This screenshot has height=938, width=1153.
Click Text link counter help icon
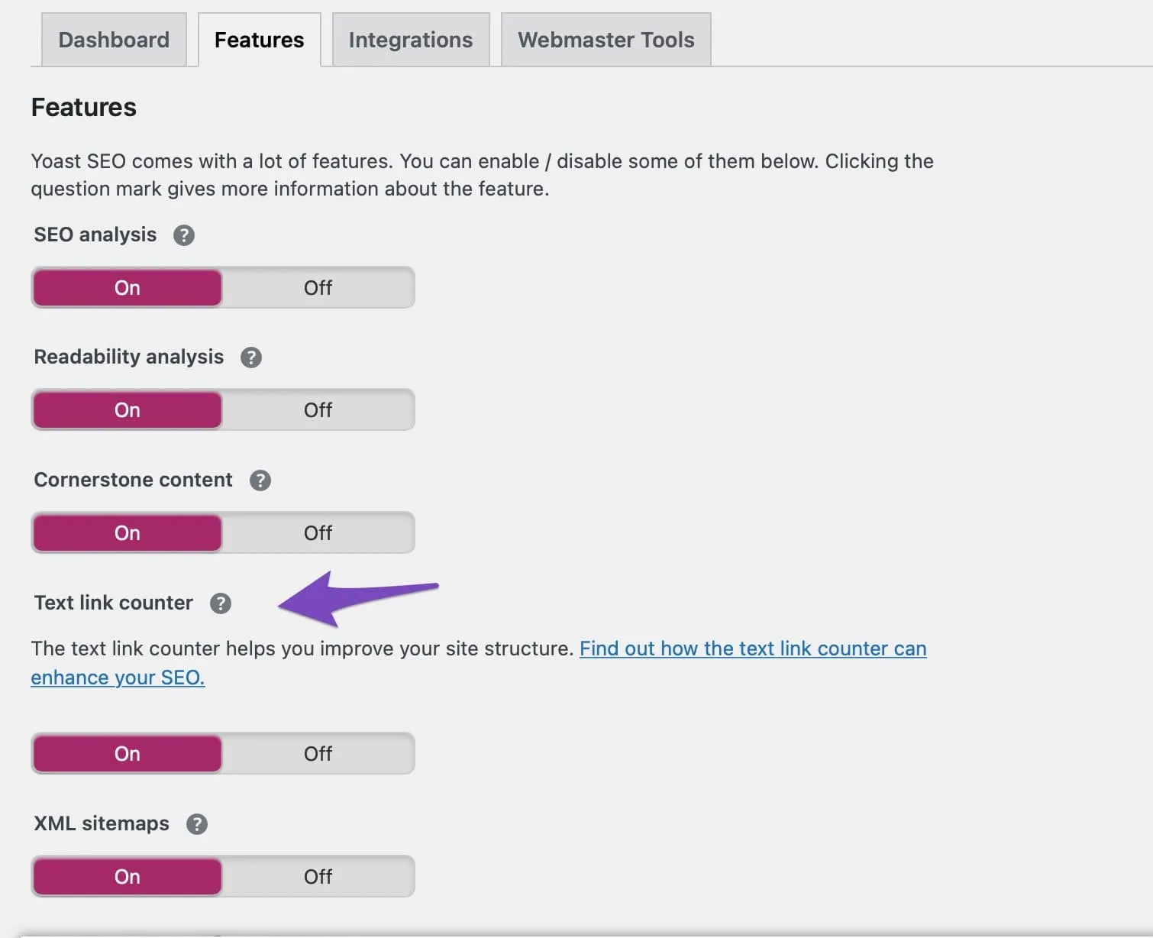point(221,603)
